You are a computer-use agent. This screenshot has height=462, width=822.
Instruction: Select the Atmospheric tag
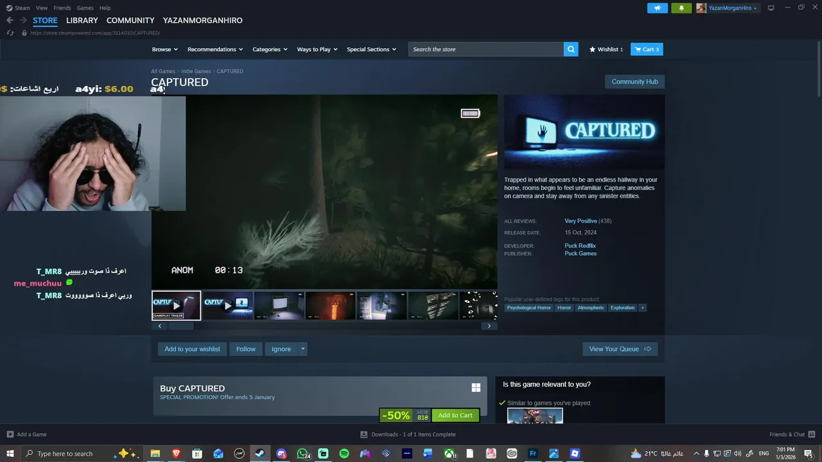[591, 308]
